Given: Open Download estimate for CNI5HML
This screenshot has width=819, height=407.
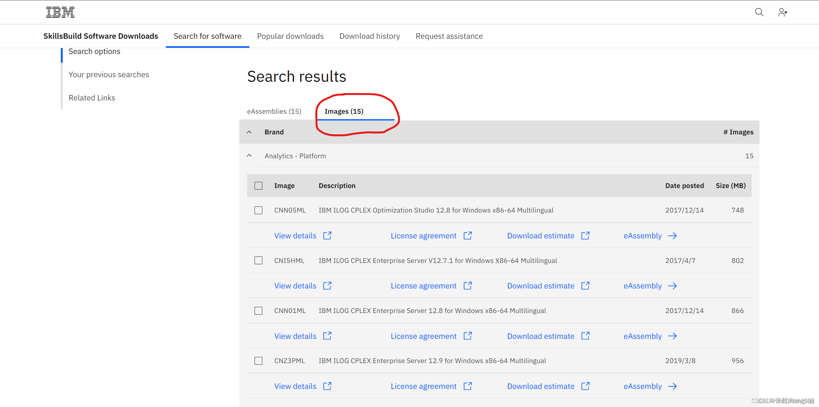Looking at the screenshot, I should [541, 286].
